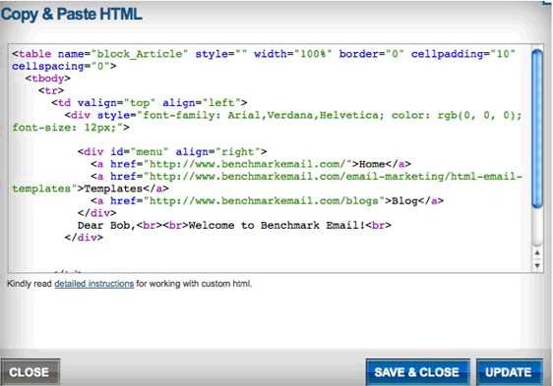The height and width of the screenshot is (386, 553).
Task: Place cursor on the <tbody> tag line
Action: [47, 79]
